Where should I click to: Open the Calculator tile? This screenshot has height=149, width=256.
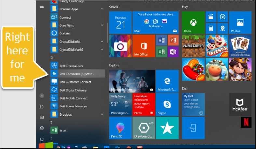(211, 29)
